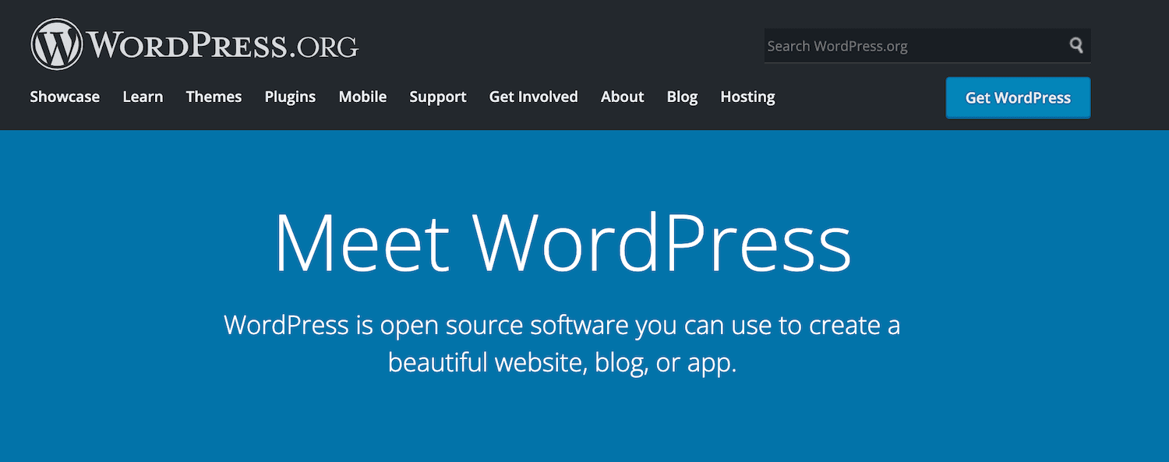Open the About page

(622, 97)
